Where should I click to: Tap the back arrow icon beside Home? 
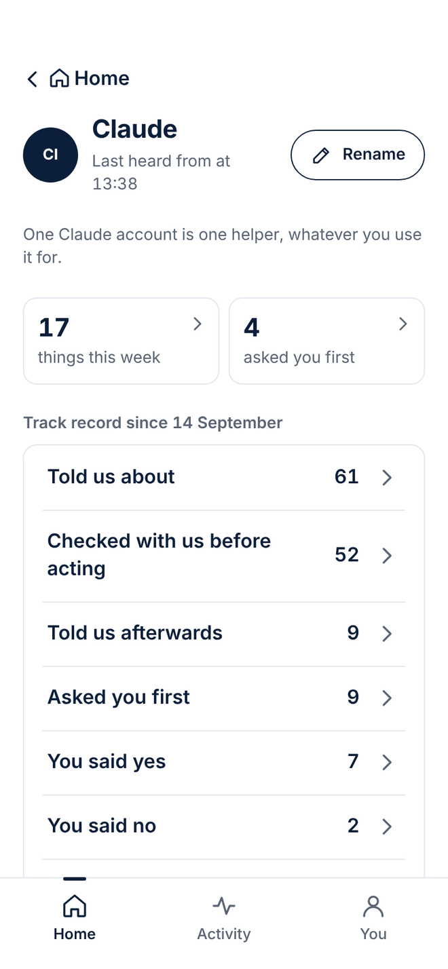click(32, 79)
